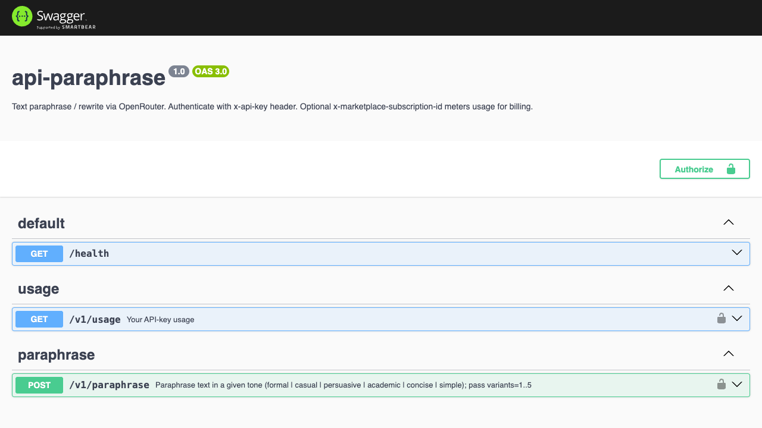Expand the /health endpoint arrow
The image size is (762, 428).
(x=737, y=253)
